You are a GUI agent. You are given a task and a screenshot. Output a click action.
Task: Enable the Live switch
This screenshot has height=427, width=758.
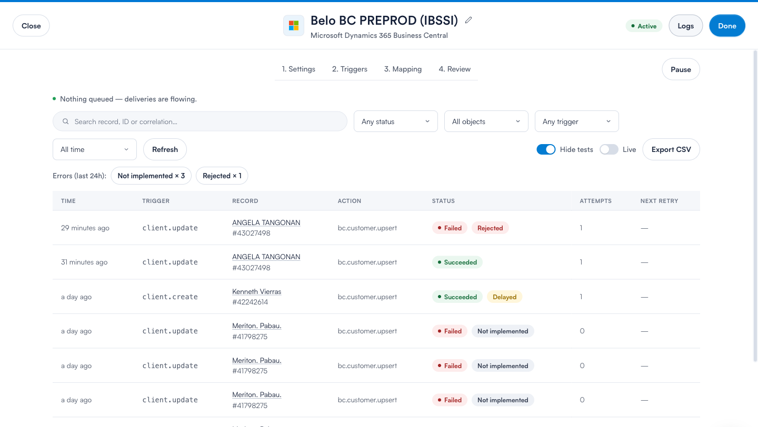tap(609, 149)
